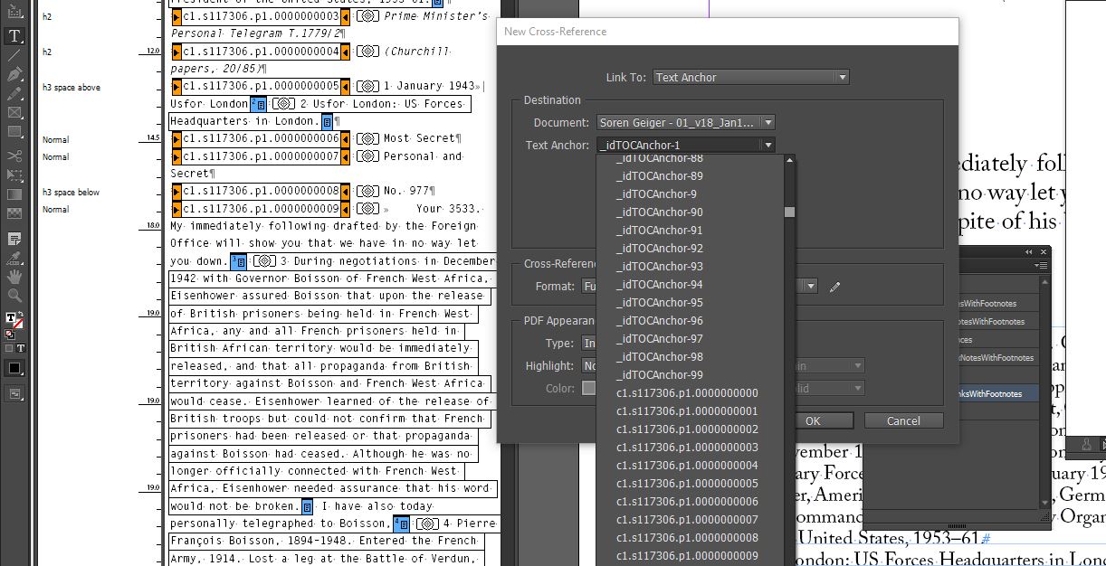Open the small panel's flyout menu icon

(x=1043, y=266)
